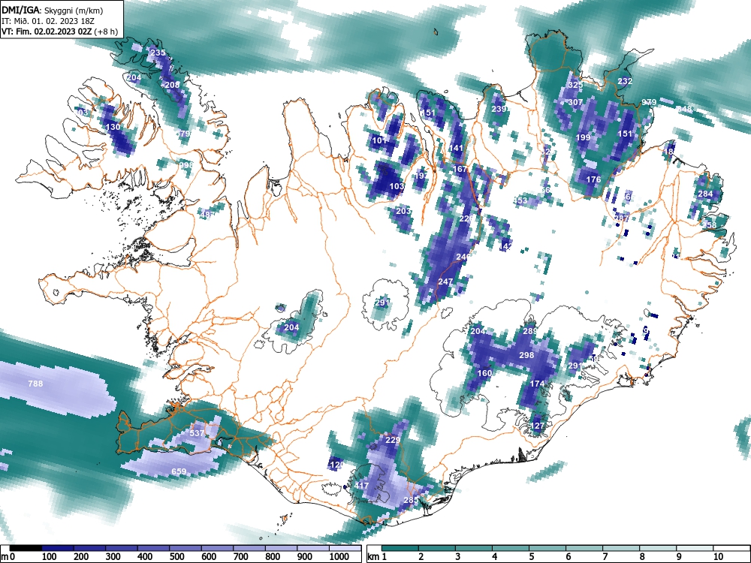
Task: Click the 167 visibility value
Action: point(460,168)
